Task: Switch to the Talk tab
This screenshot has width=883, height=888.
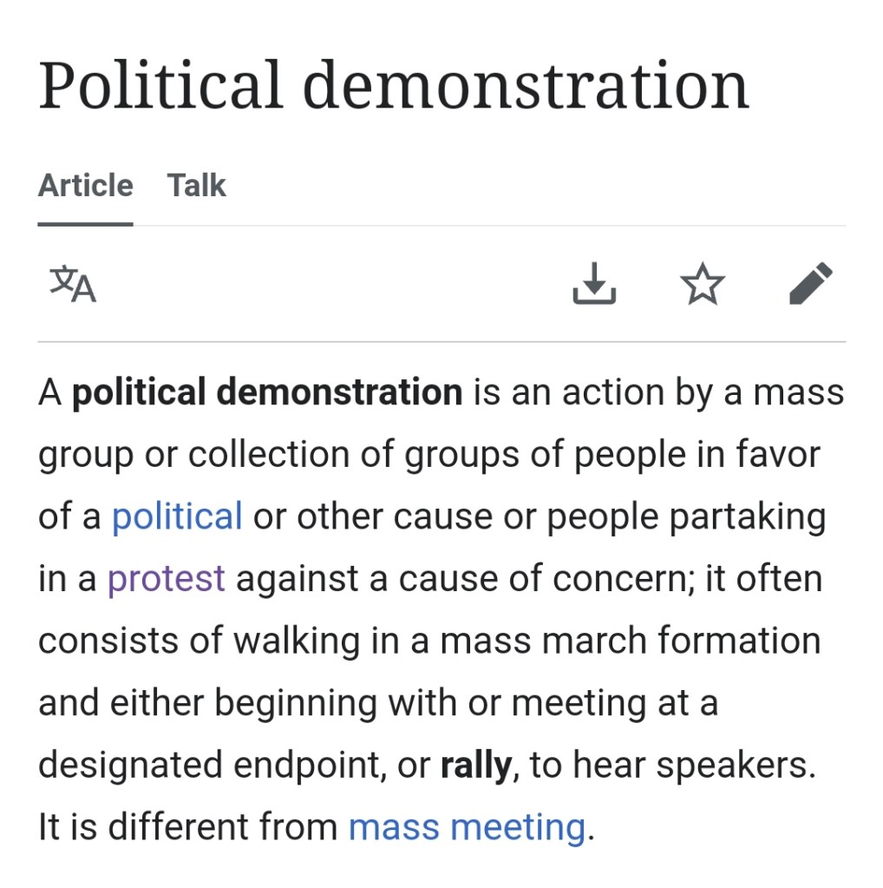Action: [197, 186]
